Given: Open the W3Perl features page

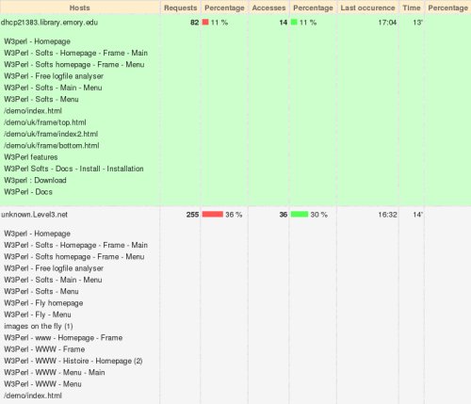Looking at the screenshot, I should 31,157.
